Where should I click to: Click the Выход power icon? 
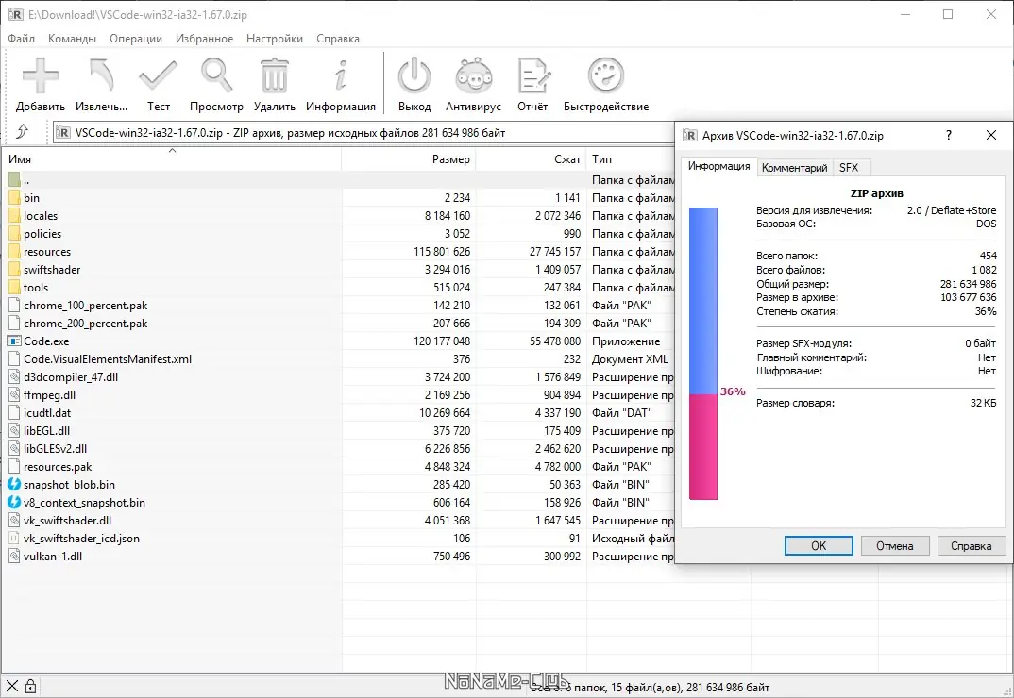click(x=414, y=75)
